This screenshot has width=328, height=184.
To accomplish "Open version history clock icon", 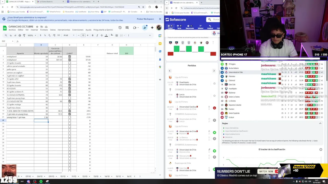I will pos(120,28).
